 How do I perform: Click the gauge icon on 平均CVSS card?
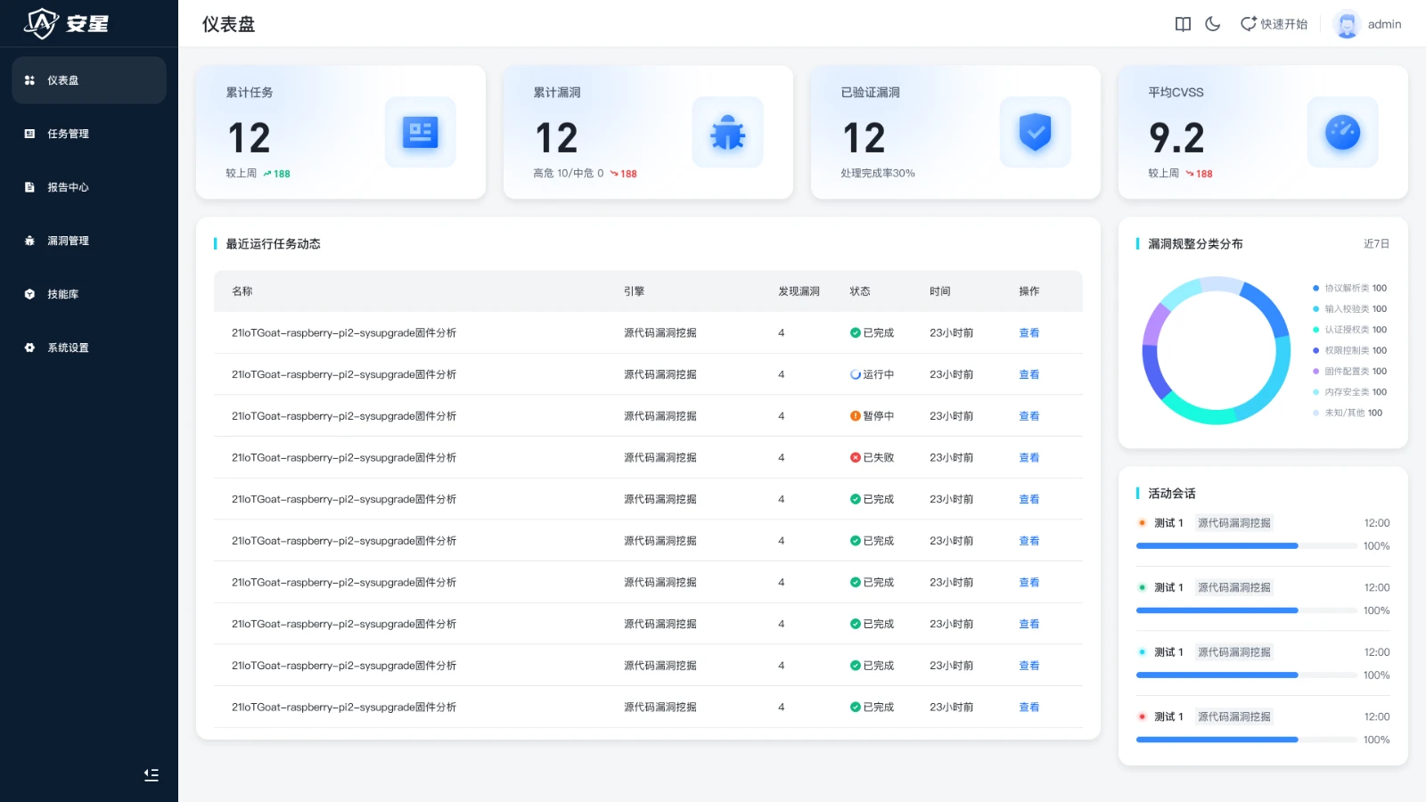point(1342,132)
